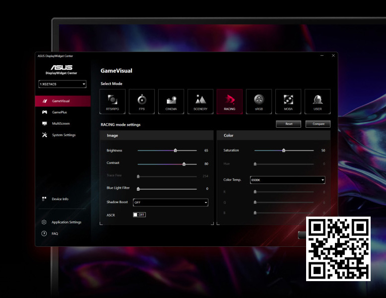Click the saturation value 50
The image size is (386, 298).
[x=323, y=150]
